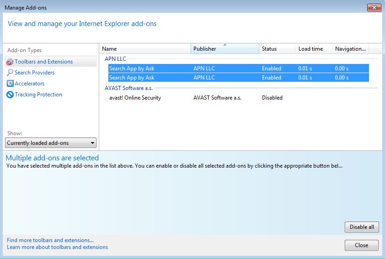
Task: Click the Disable all button
Action: tap(362, 227)
